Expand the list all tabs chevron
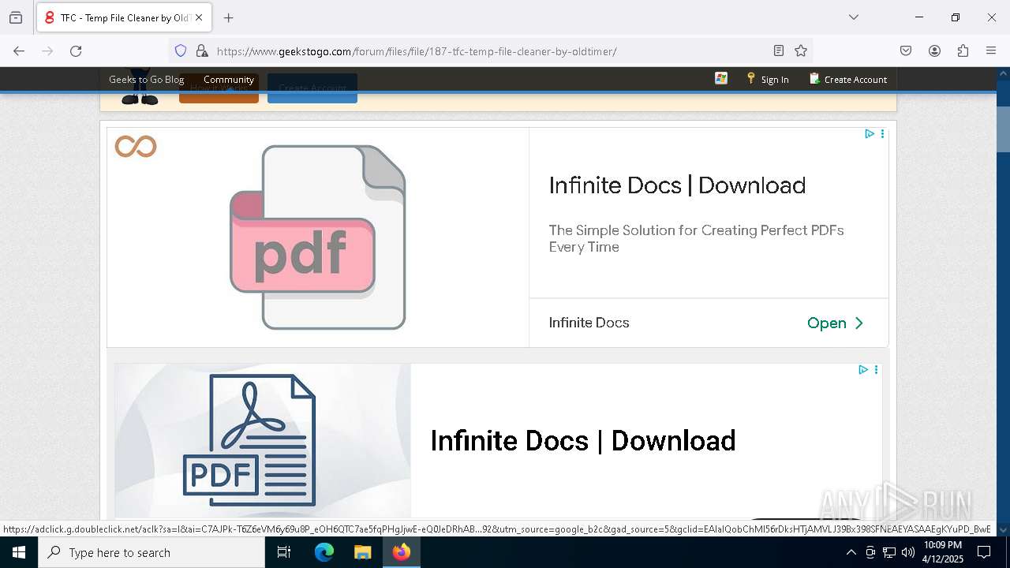Image resolution: width=1010 pixels, height=568 pixels. click(854, 17)
